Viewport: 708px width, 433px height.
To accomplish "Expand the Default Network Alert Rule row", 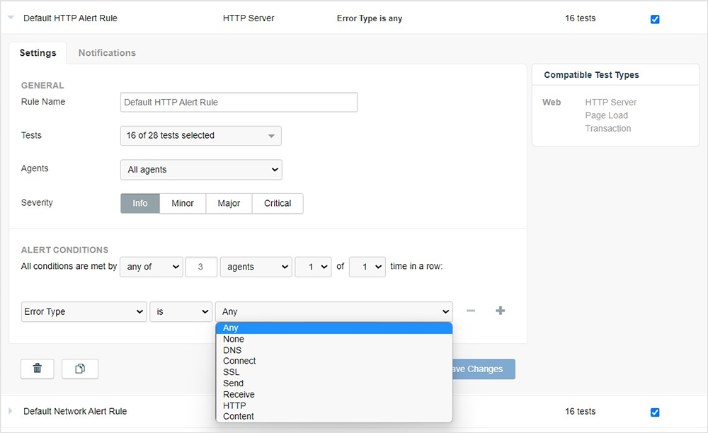I will 11,411.
